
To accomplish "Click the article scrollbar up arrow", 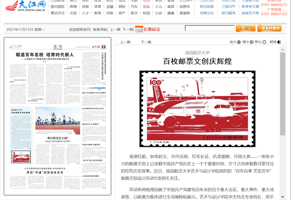I will 283,49.
